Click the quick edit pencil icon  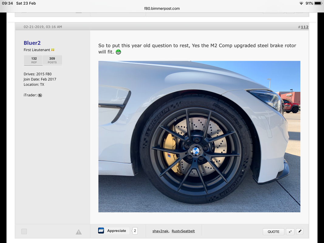(300, 231)
